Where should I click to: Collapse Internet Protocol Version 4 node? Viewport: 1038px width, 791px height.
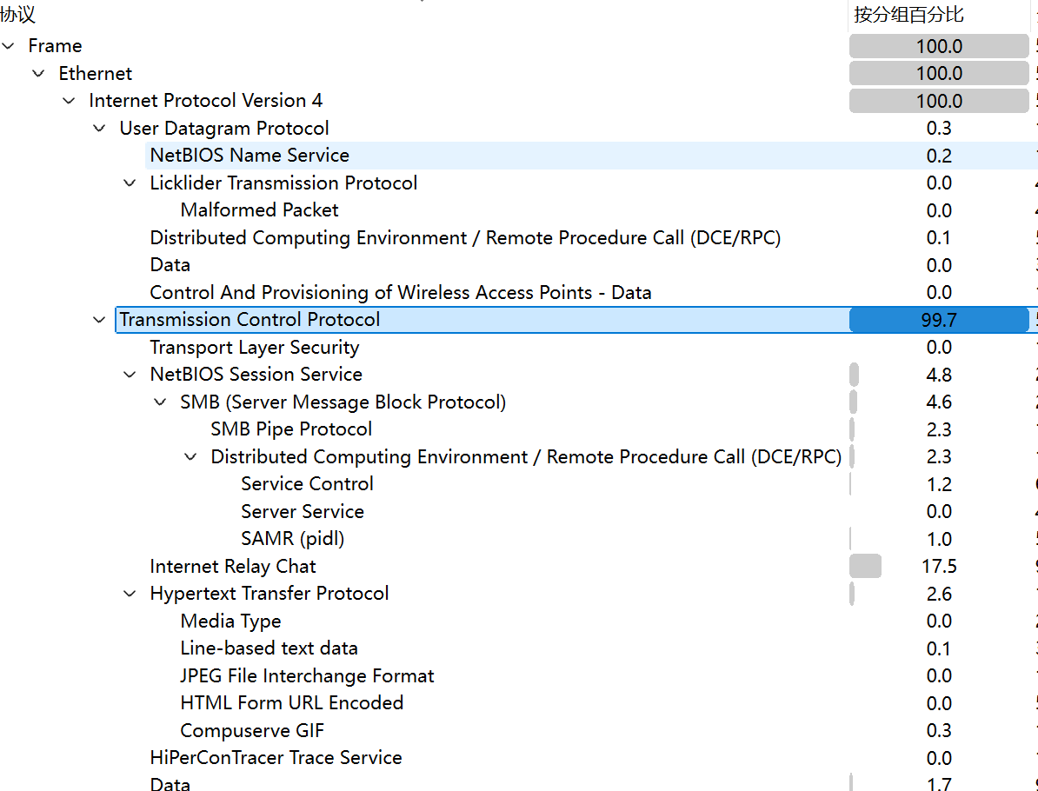69,101
